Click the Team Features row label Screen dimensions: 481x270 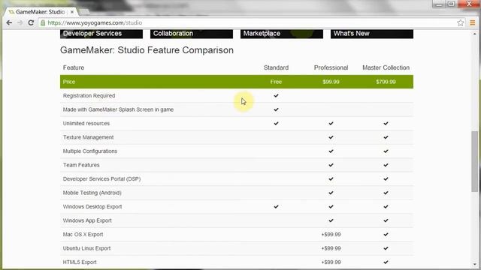(x=81, y=165)
